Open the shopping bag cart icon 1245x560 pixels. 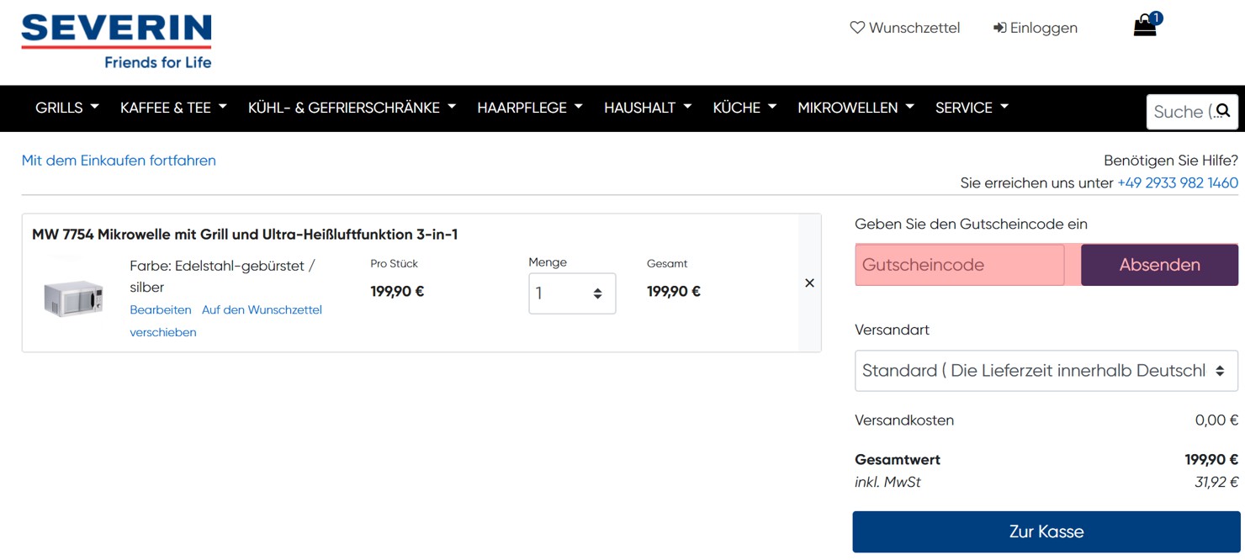coord(1146,25)
